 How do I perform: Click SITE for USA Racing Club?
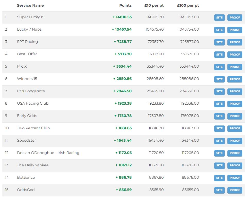point(219,104)
